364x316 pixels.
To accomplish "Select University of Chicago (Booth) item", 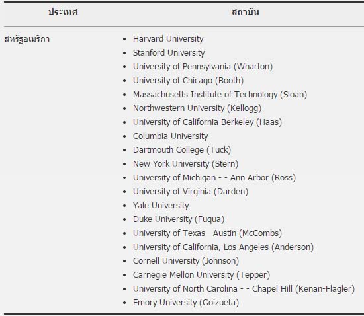I will click(188, 81).
